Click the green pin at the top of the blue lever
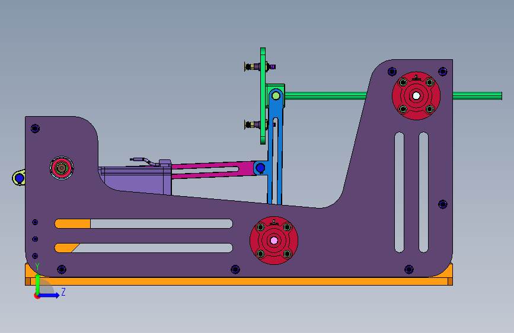This screenshot has height=333, width=514. (276, 96)
